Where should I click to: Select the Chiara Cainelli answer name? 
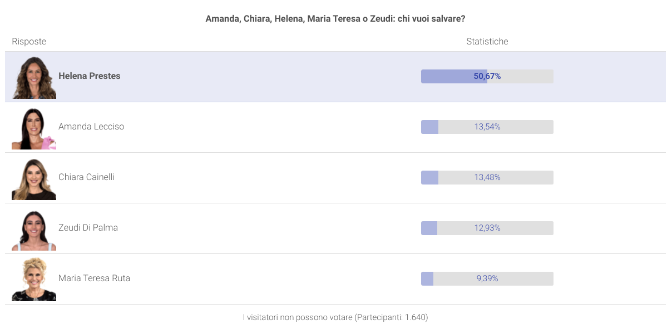pos(87,177)
